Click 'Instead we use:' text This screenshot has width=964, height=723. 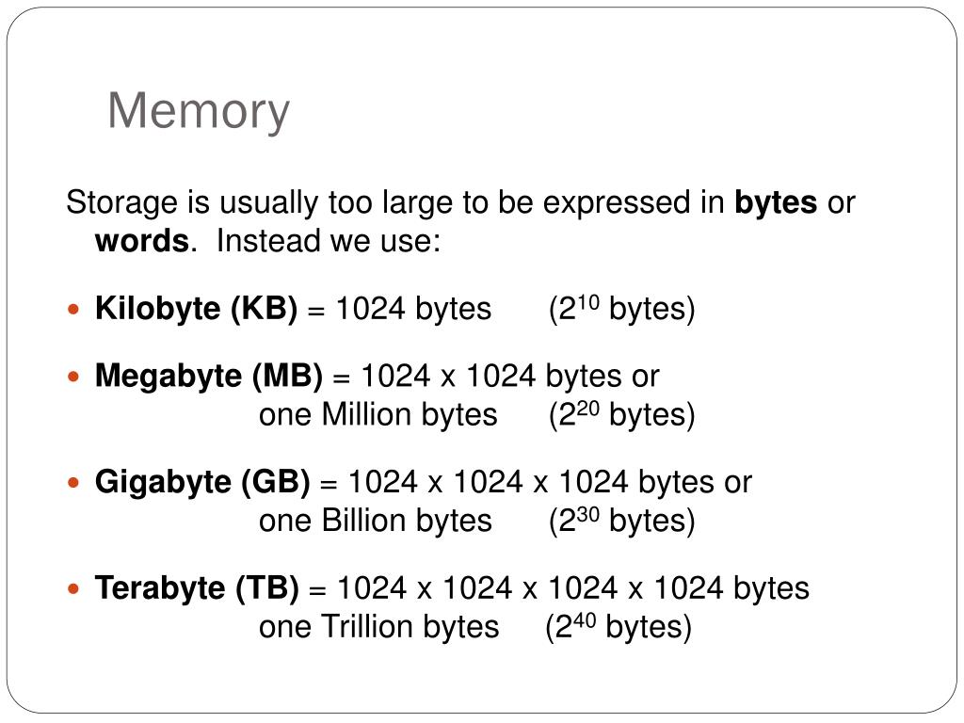(x=329, y=241)
